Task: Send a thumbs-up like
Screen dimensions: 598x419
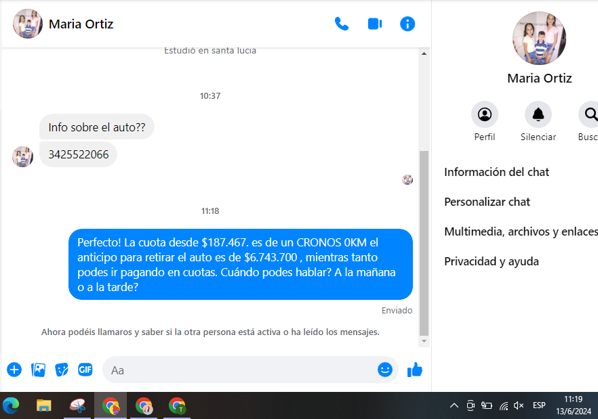Action: coord(414,370)
